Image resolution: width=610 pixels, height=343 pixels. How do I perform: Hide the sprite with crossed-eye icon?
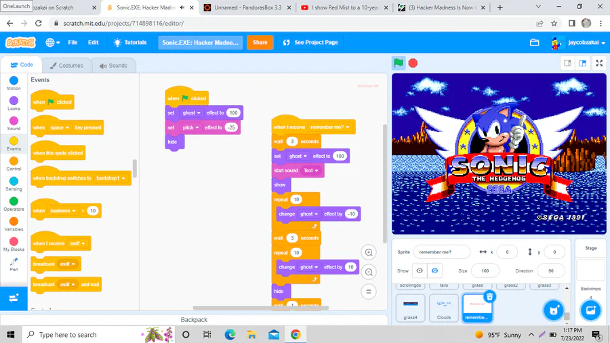point(434,270)
